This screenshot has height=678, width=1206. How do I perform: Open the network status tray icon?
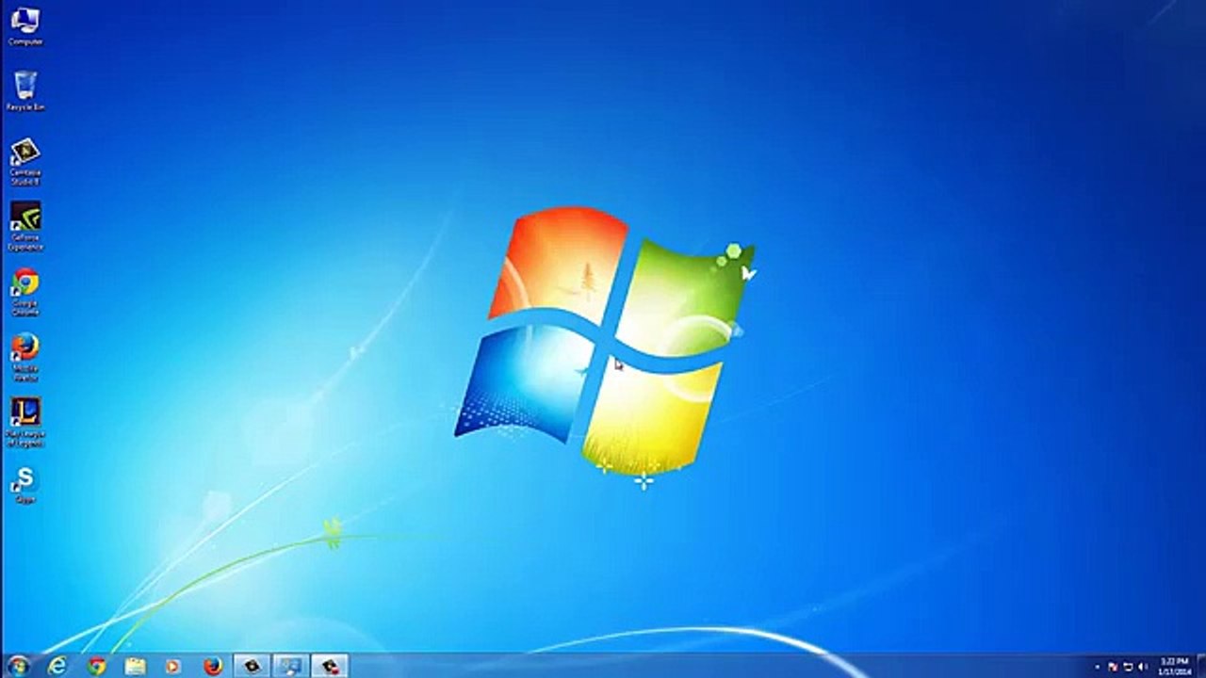1128,667
